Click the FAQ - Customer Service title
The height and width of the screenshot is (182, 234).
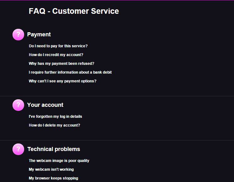(74, 11)
